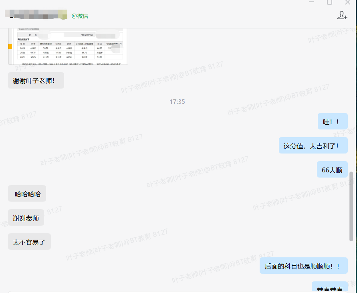Select the message "66大顺"

click(332, 170)
